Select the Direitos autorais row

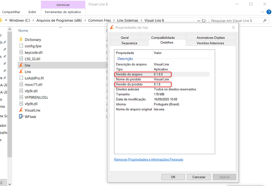tap(162, 89)
